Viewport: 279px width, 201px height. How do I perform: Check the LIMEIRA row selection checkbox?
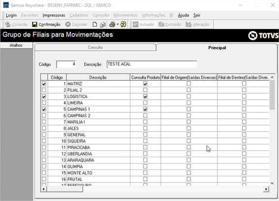[x=44, y=102]
